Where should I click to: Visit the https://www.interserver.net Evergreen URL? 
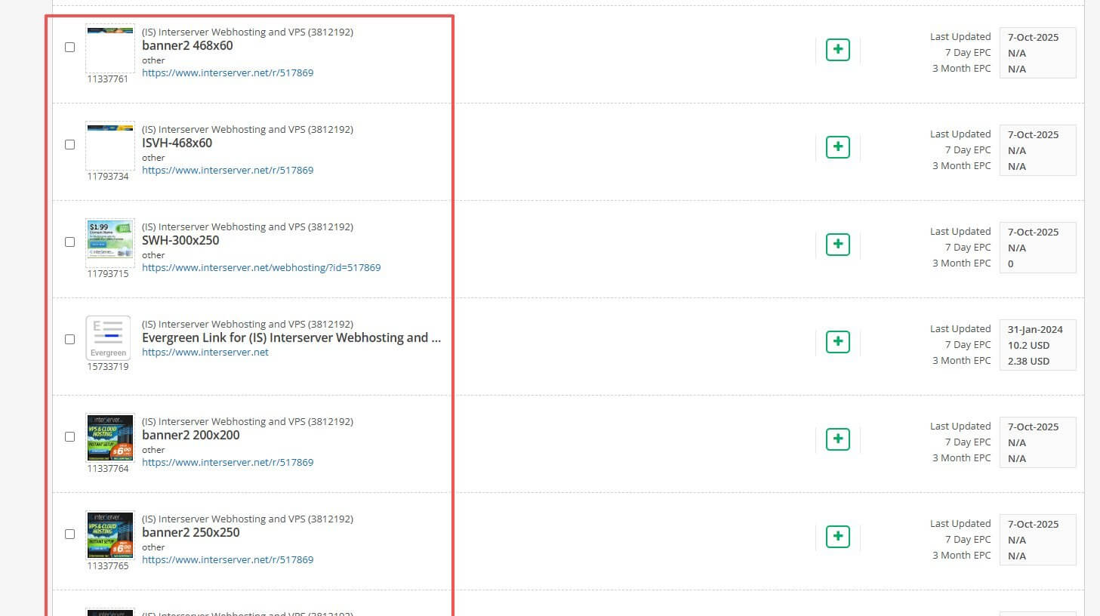(x=205, y=353)
